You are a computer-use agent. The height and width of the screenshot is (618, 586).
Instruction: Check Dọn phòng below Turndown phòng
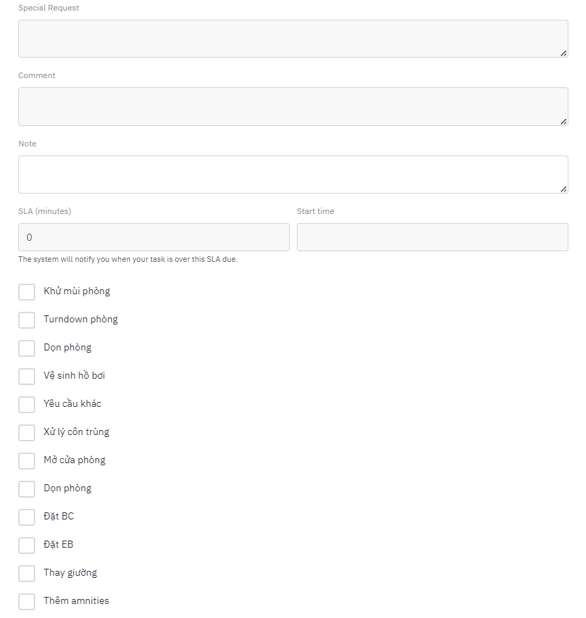point(27,348)
